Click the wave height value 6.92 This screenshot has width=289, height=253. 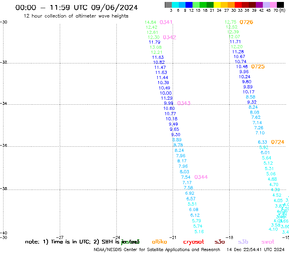click(190, 193)
